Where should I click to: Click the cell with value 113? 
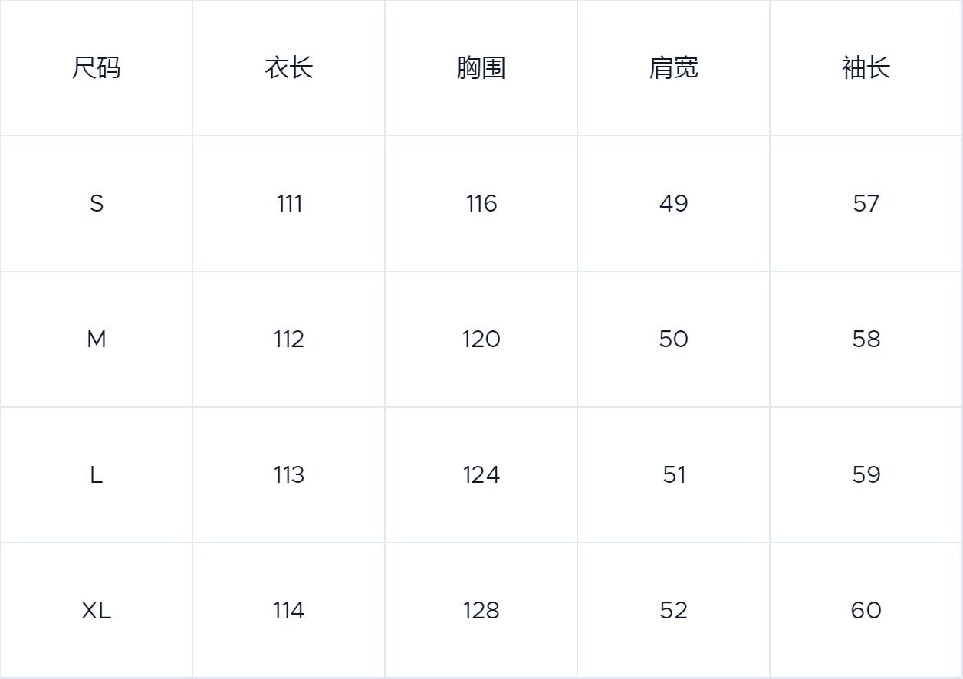pyautogui.click(x=289, y=475)
